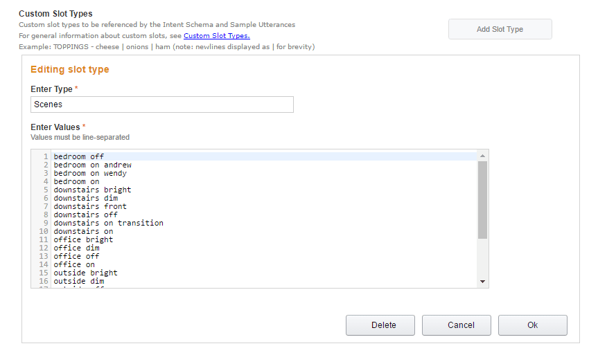598x355 pixels.
Task: Click the Enter Type text field
Action: click(x=162, y=104)
